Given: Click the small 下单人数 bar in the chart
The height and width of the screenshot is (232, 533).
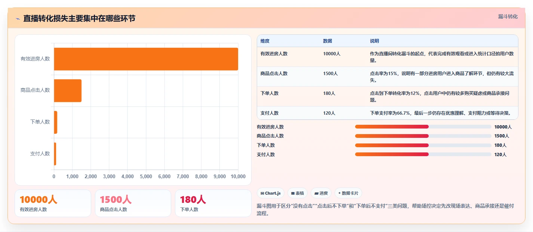Looking at the screenshot, I should tap(56, 122).
